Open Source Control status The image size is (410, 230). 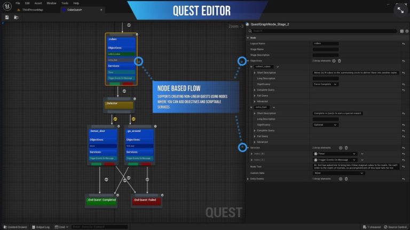(396, 227)
